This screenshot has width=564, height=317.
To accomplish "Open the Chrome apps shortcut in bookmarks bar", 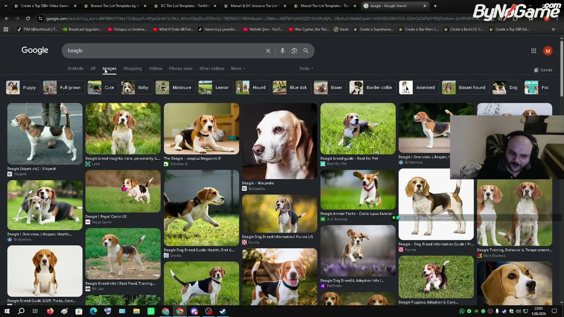I will tap(6, 29).
